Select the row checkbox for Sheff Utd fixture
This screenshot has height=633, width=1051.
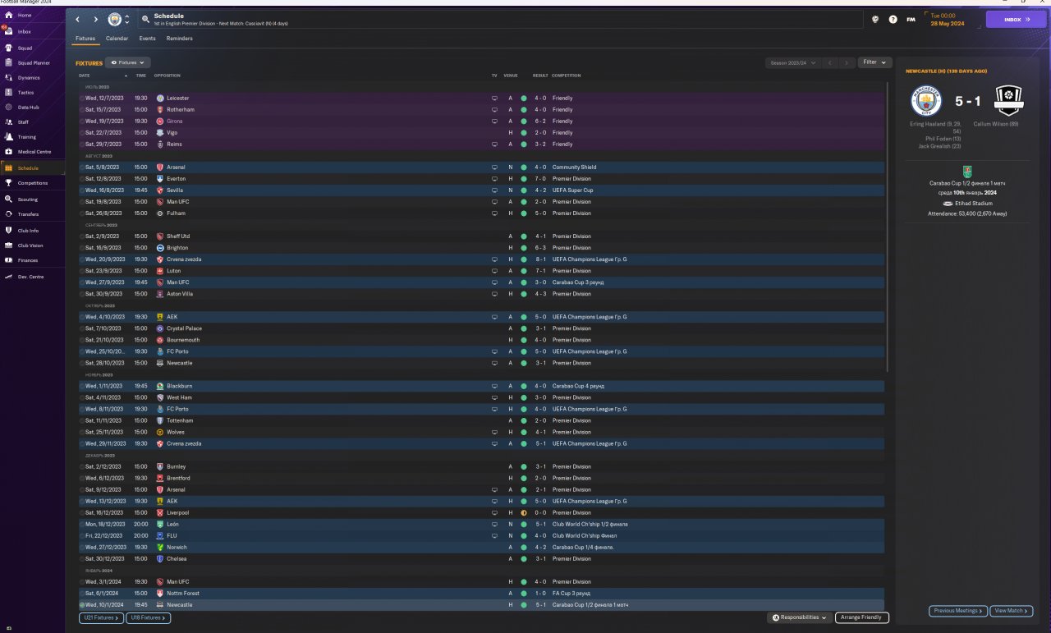[x=82, y=236]
